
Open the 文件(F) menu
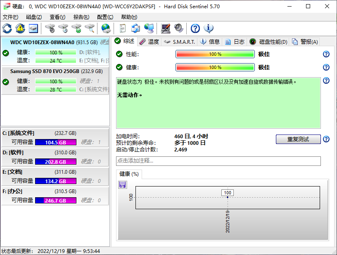coord(11,17)
